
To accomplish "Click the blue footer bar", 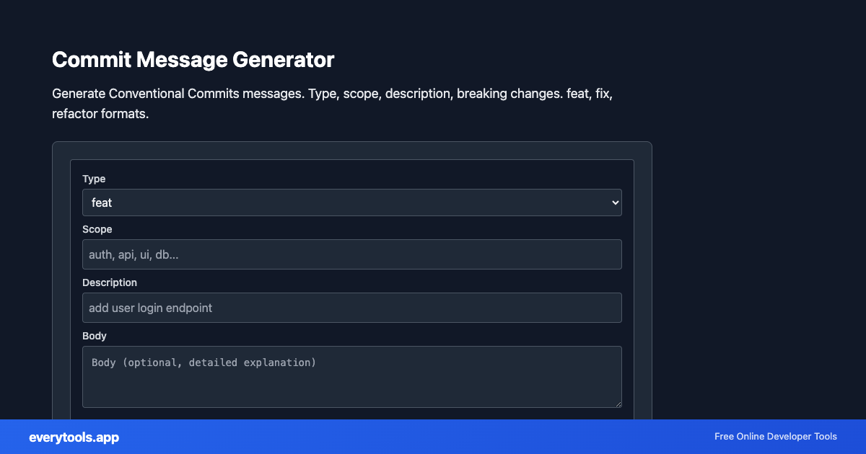I will pyautogui.click(x=433, y=437).
